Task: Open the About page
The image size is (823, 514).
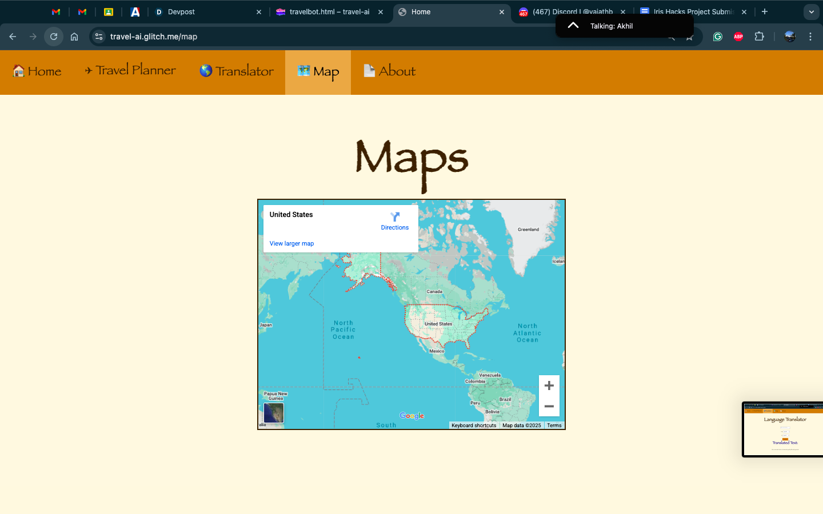Action: tap(389, 71)
